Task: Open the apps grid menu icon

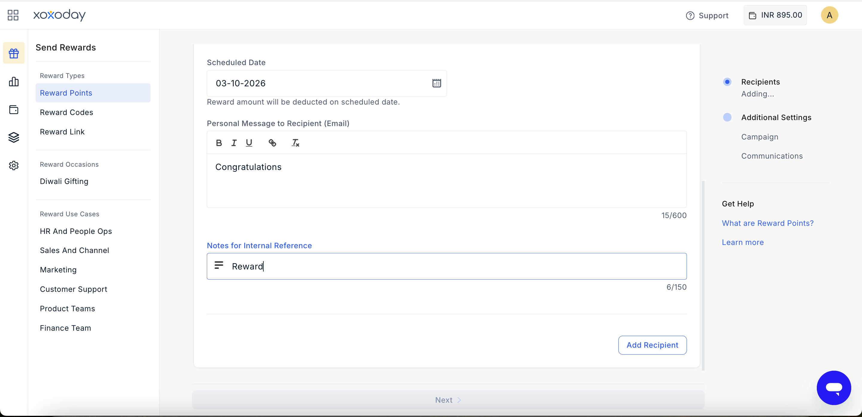Action: point(13,15)
